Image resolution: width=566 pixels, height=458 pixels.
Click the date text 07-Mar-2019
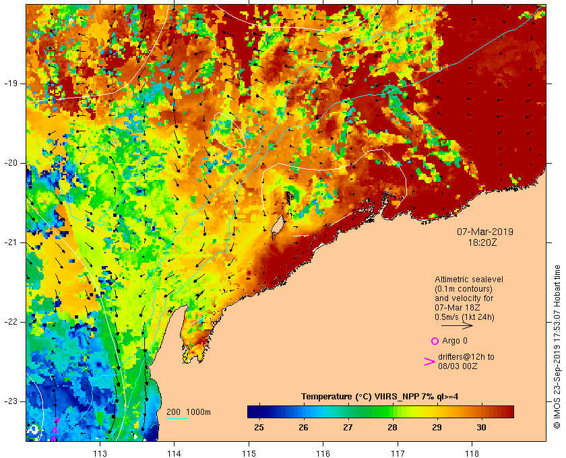click(484, 232)
